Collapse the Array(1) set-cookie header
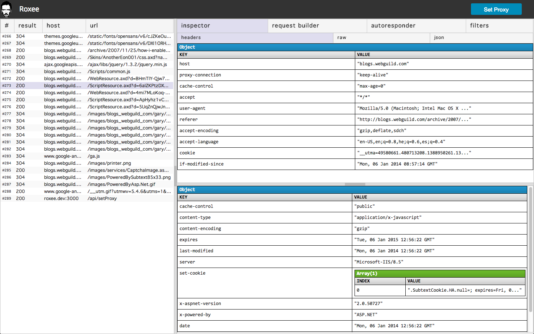534x334 pixels. click(x=440, y=274)
